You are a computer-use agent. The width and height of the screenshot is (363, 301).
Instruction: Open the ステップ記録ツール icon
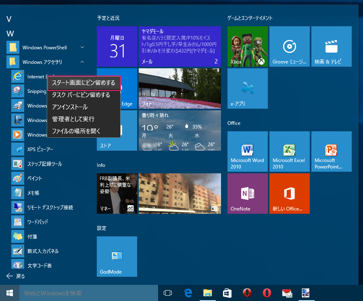tap(18, 164)
